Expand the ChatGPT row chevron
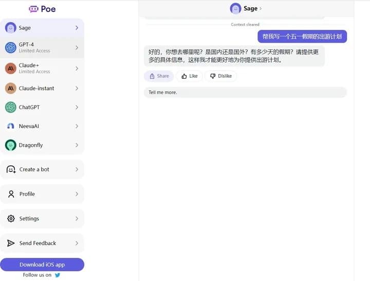370x281 pixels. pos(77,107)
